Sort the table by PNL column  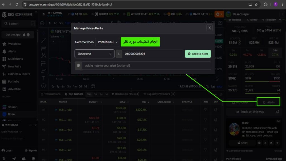click(x=146, y=102)
